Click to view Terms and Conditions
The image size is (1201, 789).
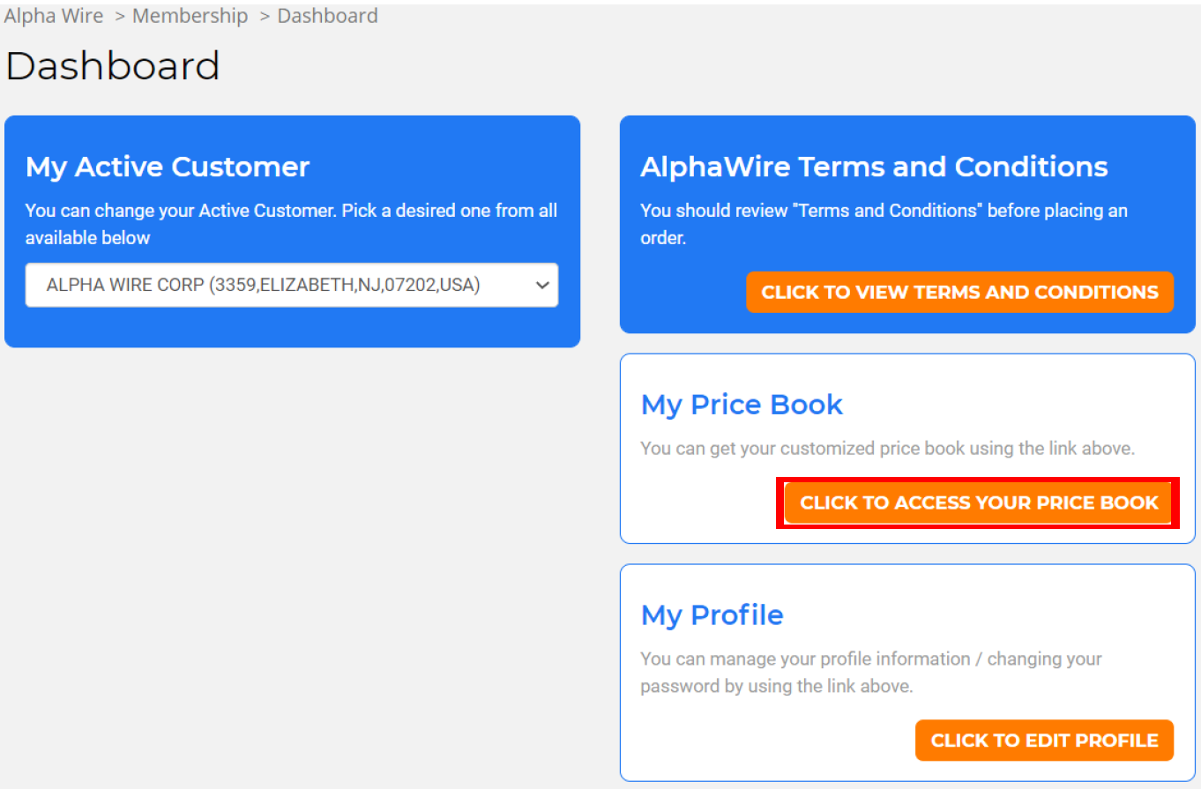pyautogui.click(x=959, y=292)
